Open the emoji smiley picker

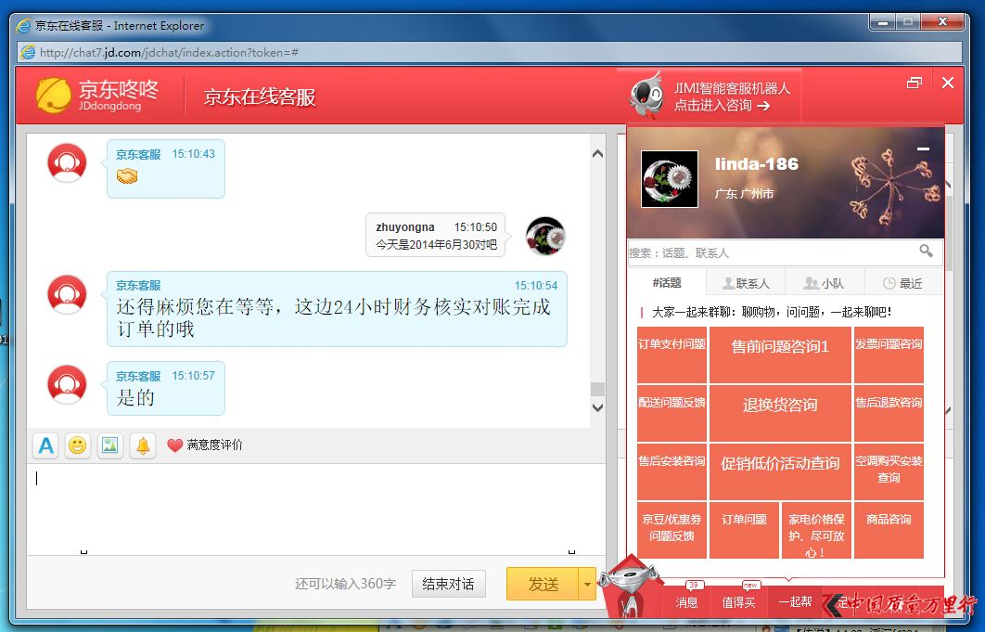[78, 445]
